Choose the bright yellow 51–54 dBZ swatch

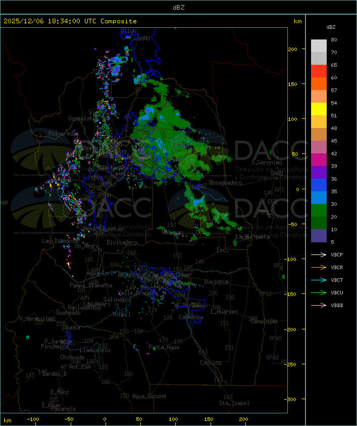tap(319, 109)
